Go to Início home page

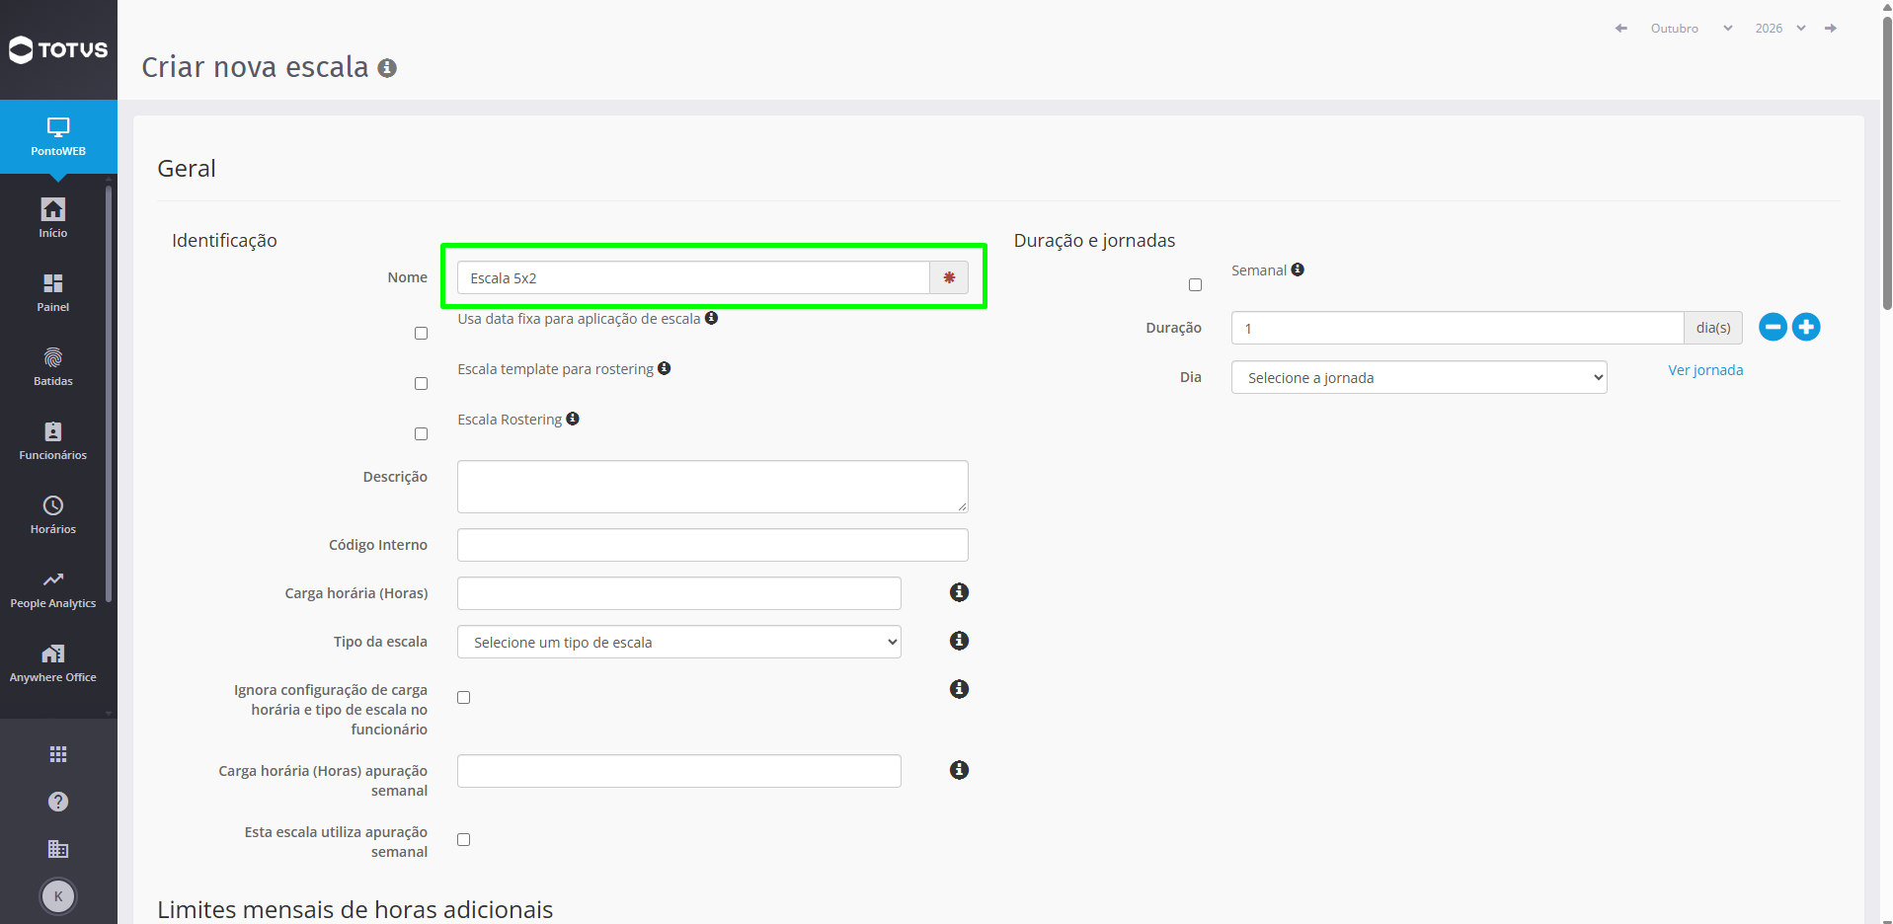coord(53,218)
